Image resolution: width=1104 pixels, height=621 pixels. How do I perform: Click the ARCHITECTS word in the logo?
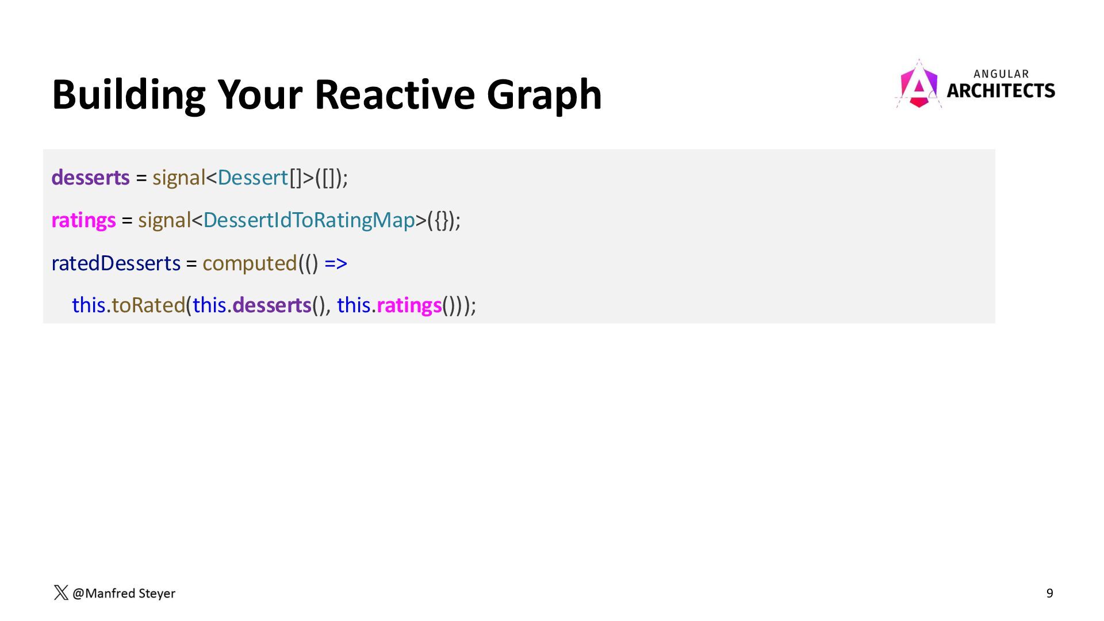[1000, 91]
